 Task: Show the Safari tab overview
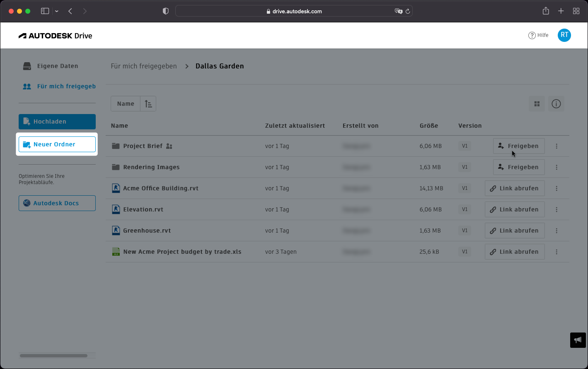pyautogui.click(x=576, y=11)
